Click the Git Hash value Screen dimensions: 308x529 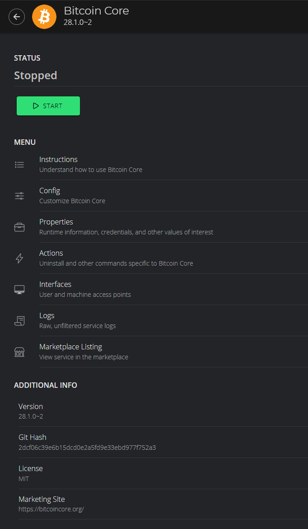(87, 448)
